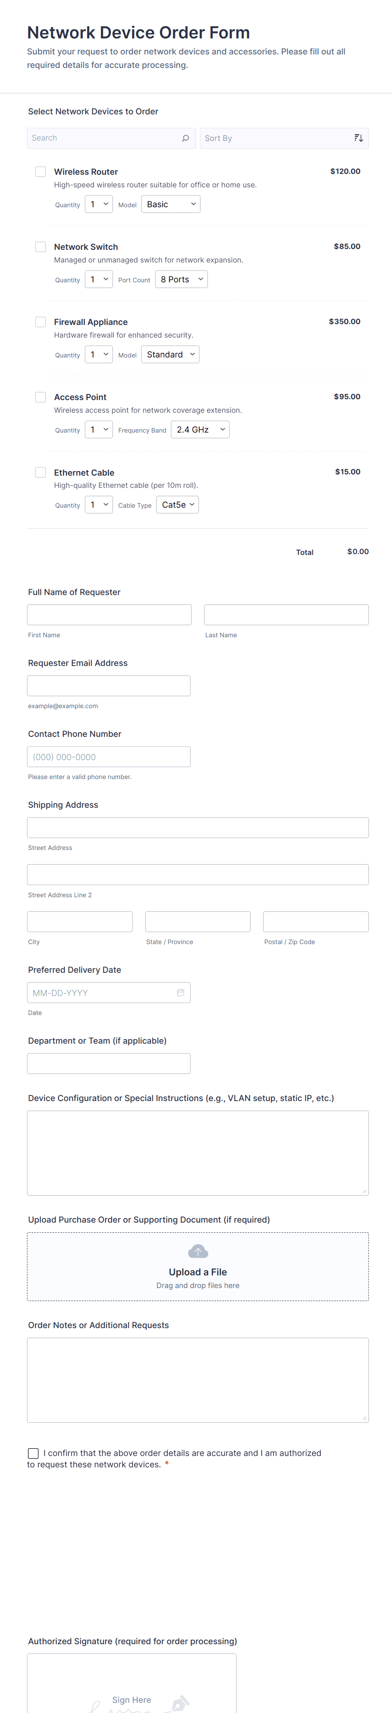
Task: Click the calendar icon in delivery date
Action: (x=180, y=993)
